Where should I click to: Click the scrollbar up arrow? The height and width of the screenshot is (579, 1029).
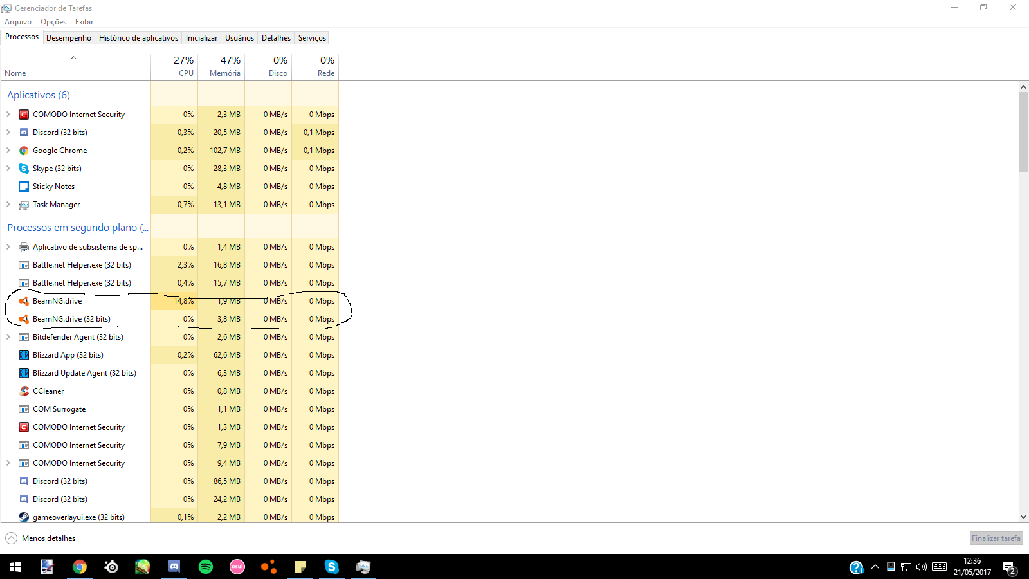point(1024,87)
